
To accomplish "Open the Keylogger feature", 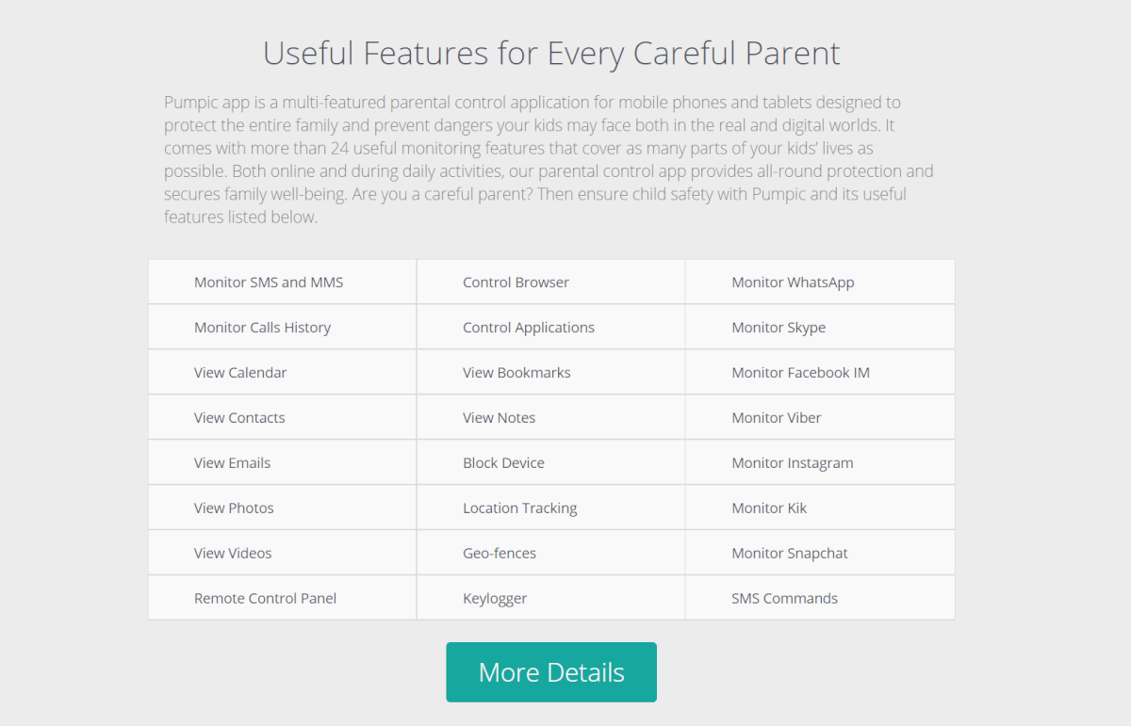I will 550,599.
